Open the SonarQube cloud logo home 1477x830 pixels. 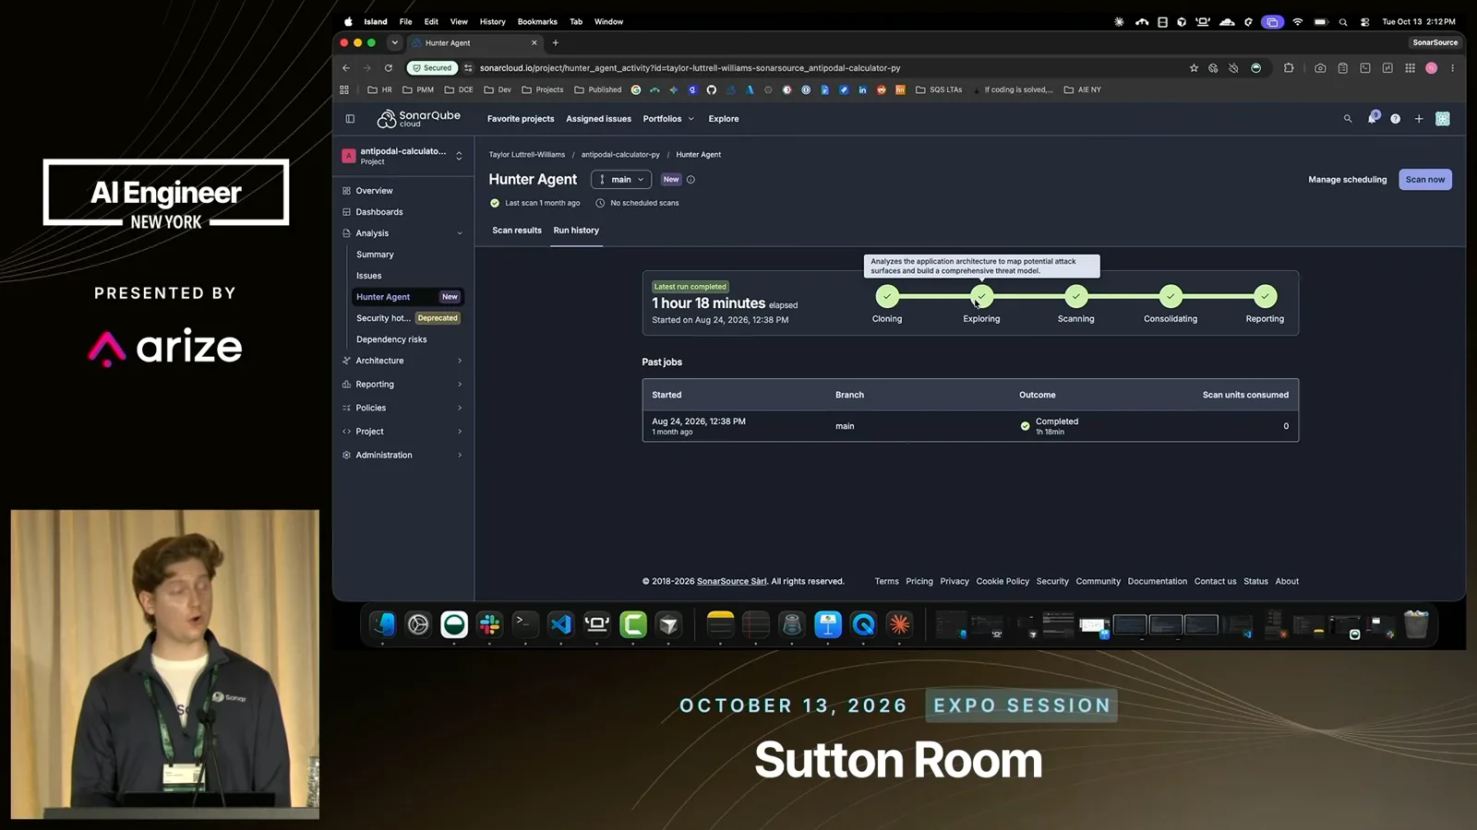click(418, 119)
